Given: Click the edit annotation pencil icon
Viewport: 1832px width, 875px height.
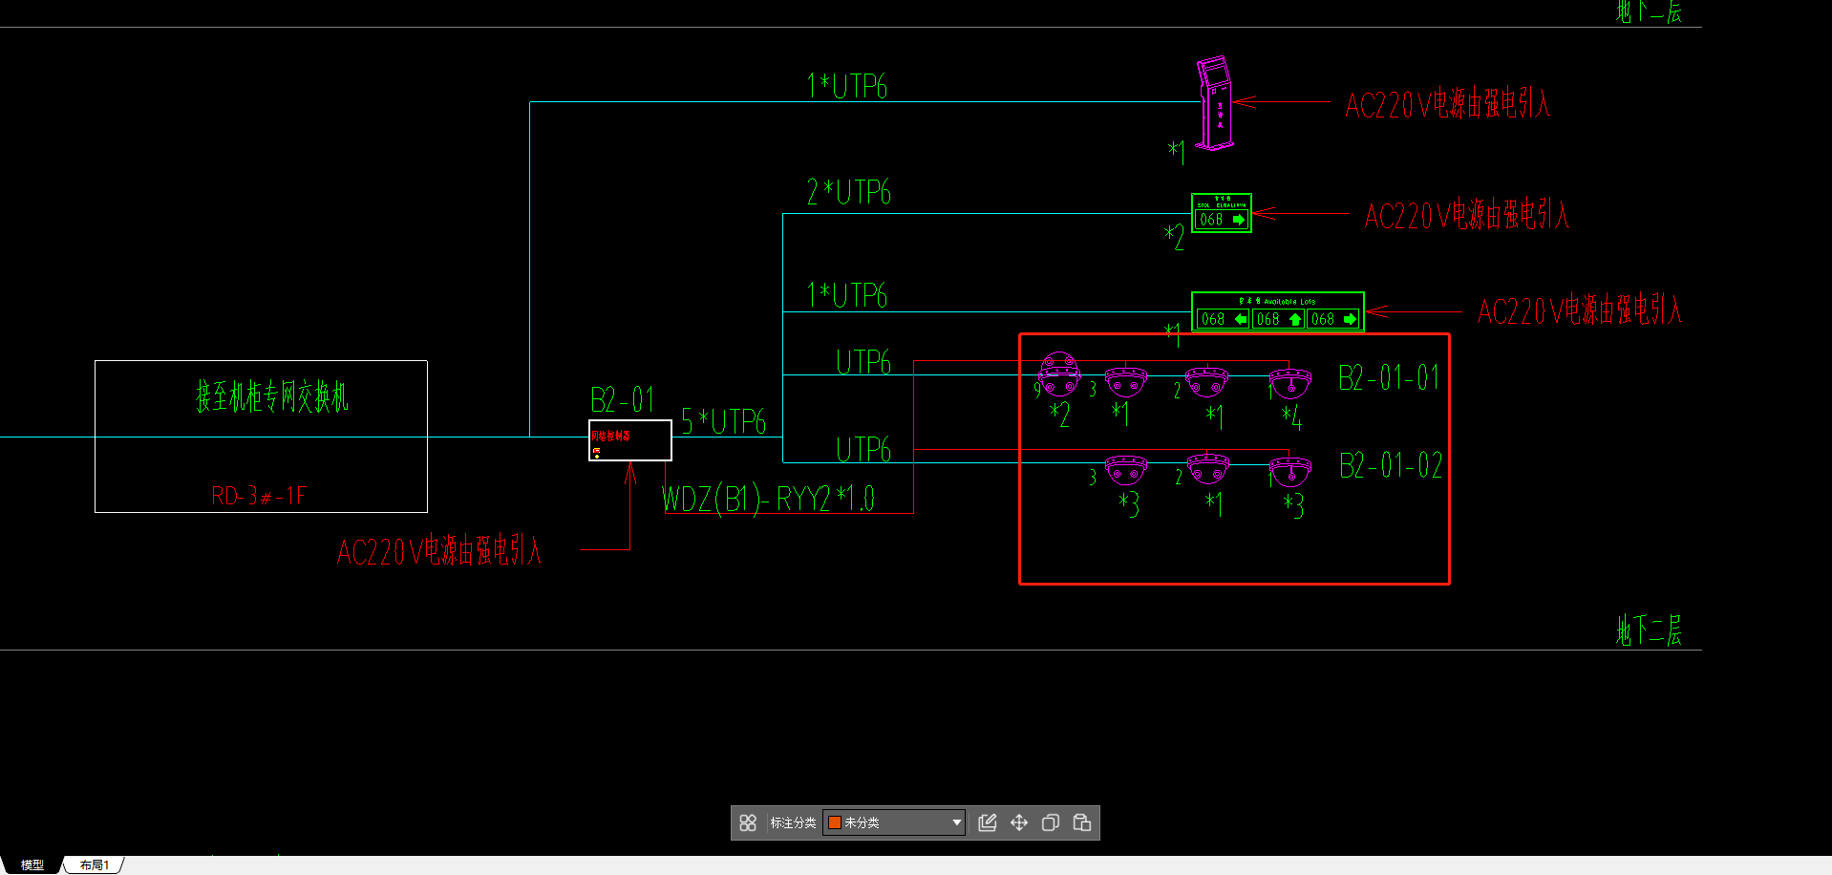Looking at the screenshot, I should point(988,822).
